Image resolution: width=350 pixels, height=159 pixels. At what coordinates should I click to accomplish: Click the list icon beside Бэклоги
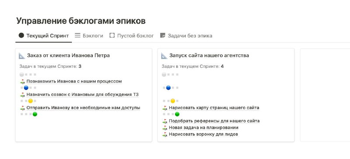[x=77, y=35]
